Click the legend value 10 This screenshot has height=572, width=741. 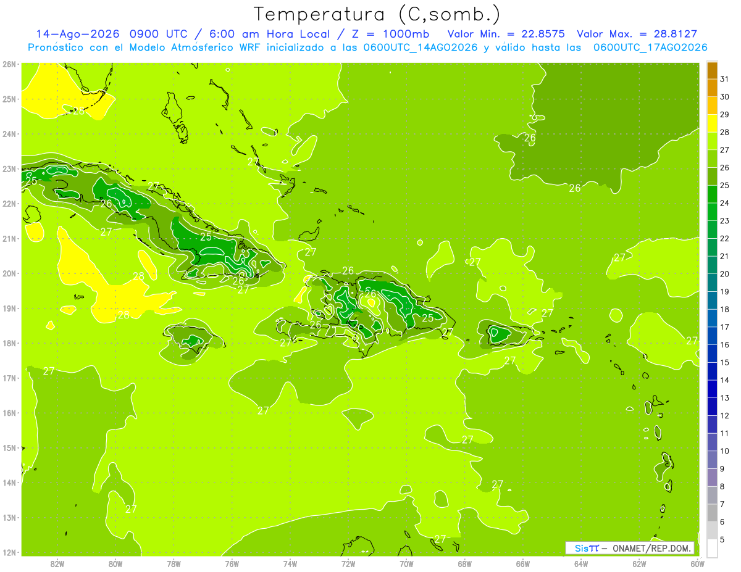point(724,450)
